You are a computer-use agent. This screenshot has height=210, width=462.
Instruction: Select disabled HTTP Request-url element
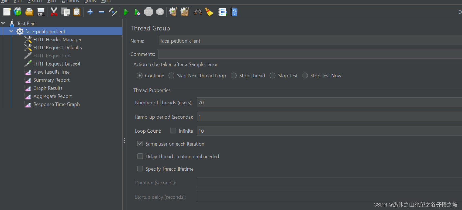pos(52,56)
